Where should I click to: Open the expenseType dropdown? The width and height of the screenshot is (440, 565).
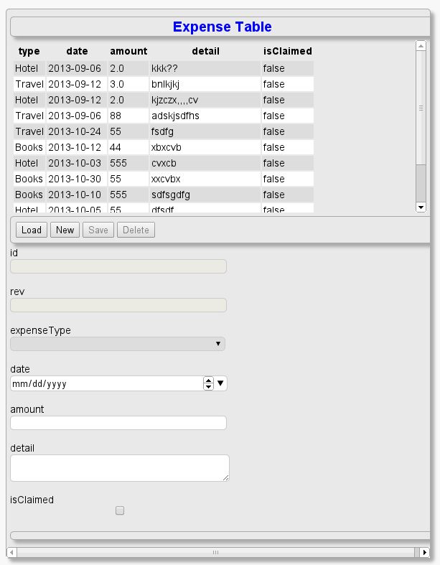[118, 344]
